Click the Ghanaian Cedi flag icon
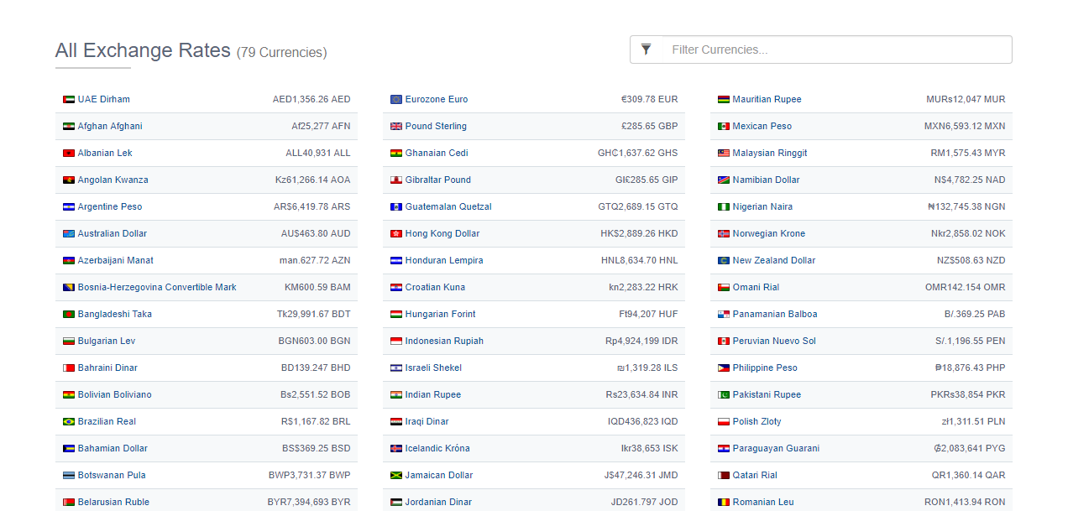Viewport: 1068px width, 511px height. coord(396,154)
